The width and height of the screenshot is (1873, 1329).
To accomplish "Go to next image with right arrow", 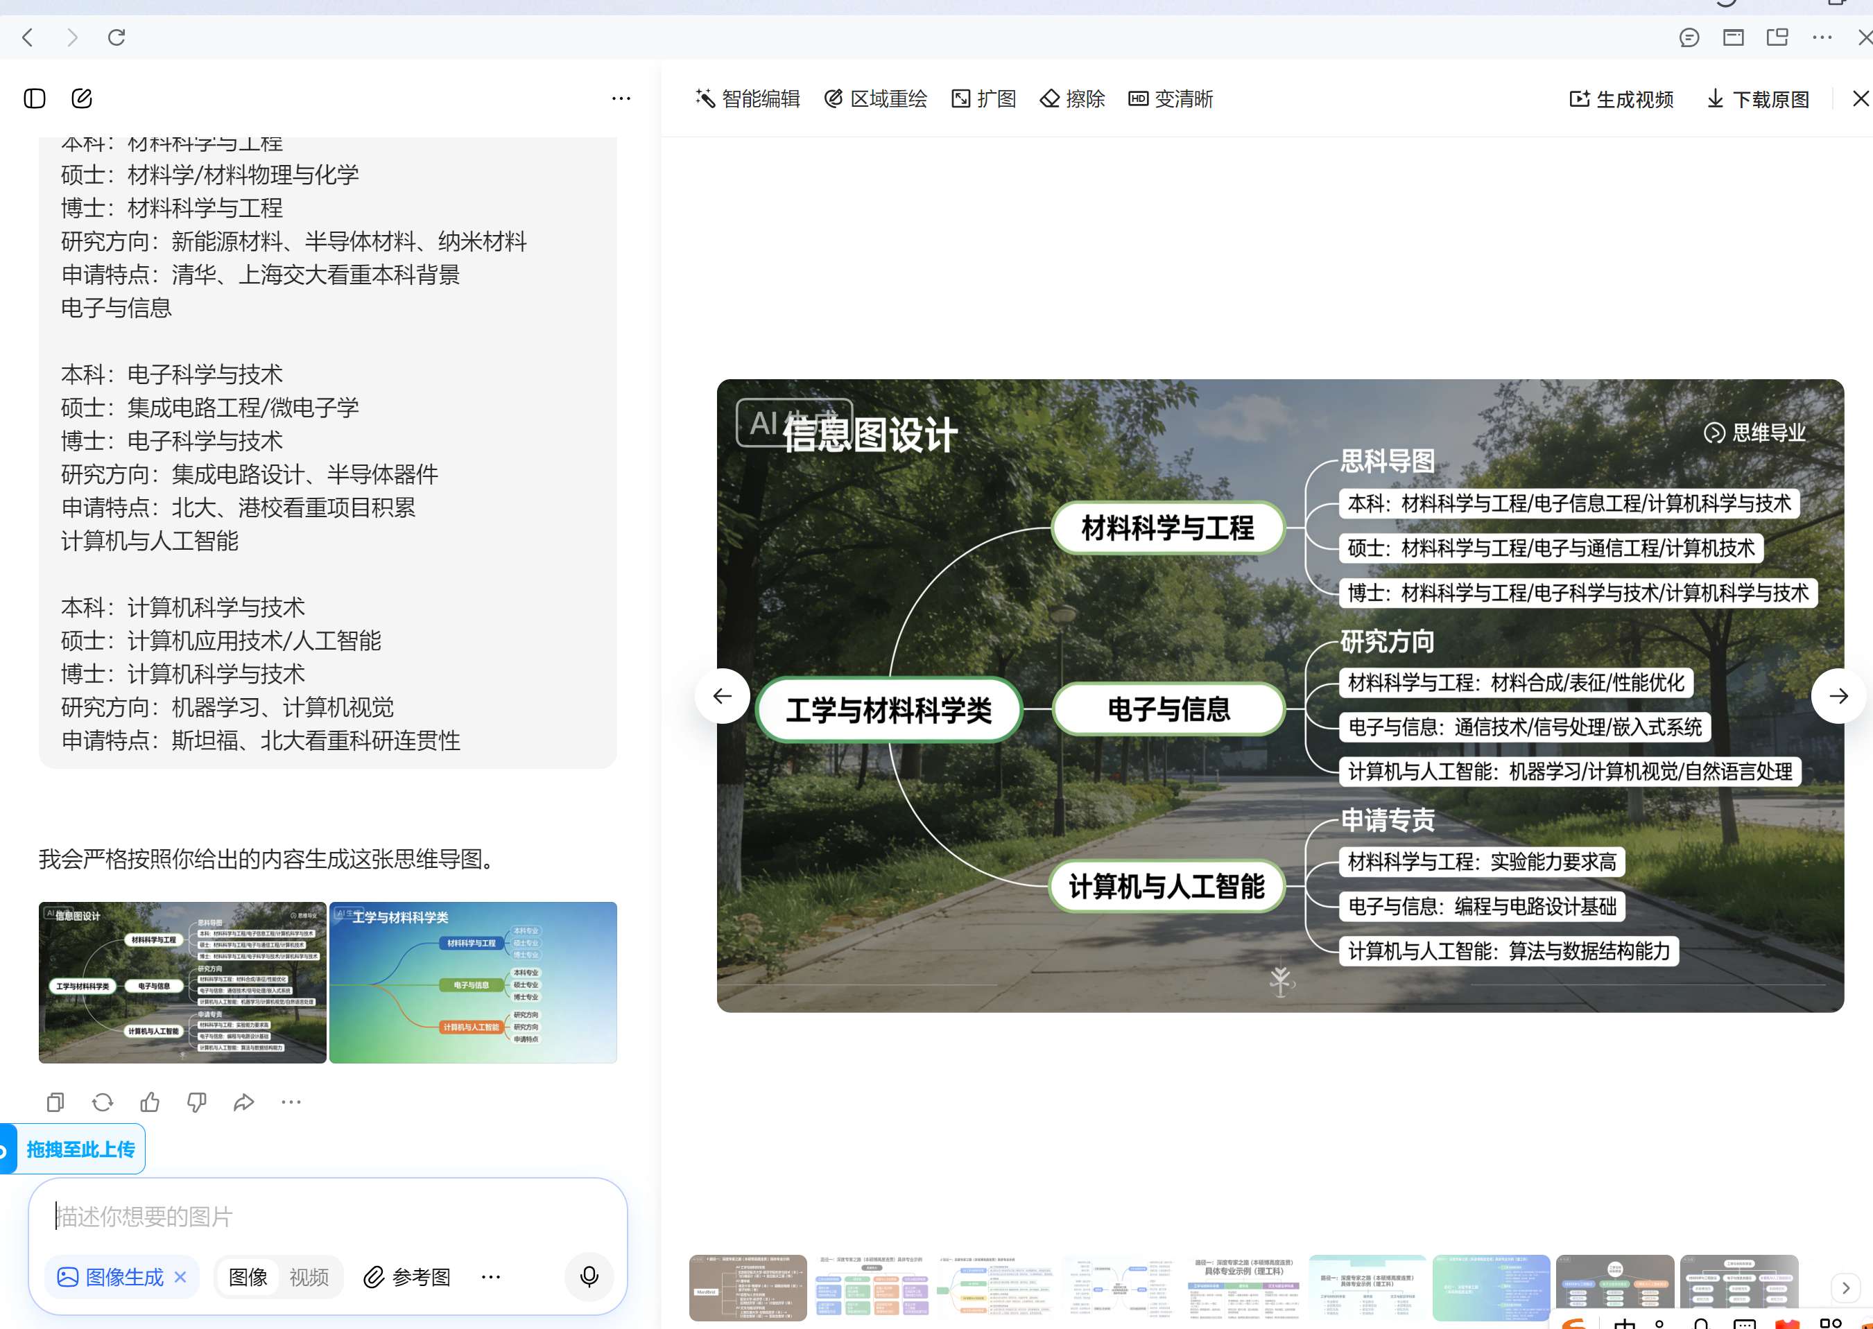I will pyautogui.click(x=1838, y=697).
